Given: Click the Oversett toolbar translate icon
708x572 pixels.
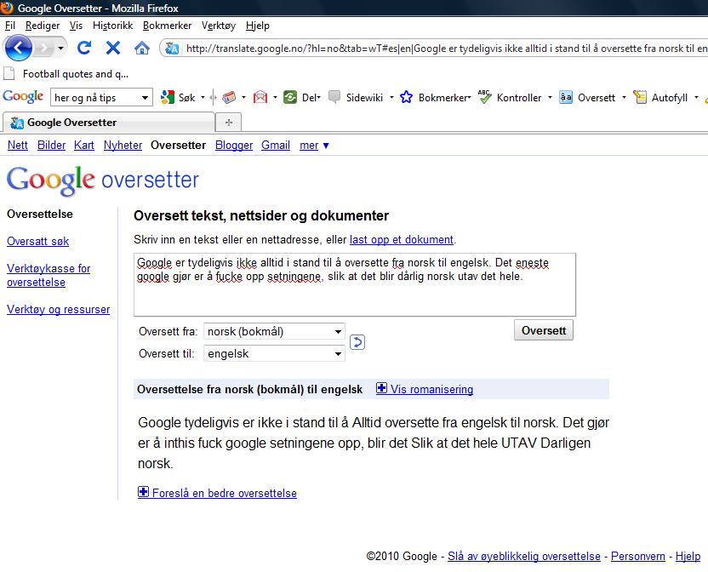Looking at the screenshot, I should (x=566, y=97).
